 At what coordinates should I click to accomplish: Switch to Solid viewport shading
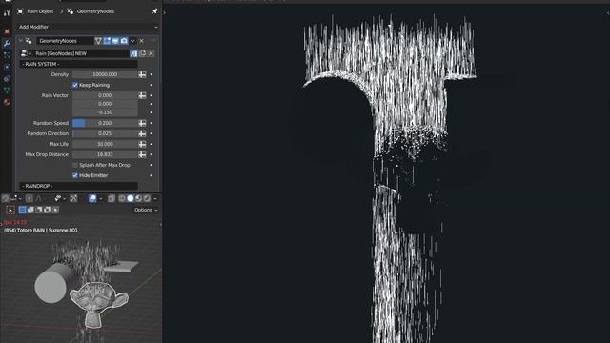[x=131, y=198]
